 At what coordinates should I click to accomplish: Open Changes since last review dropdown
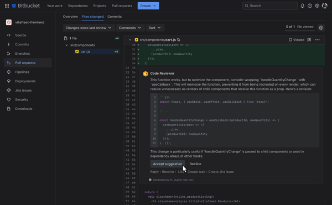pyautogui.click(x=89, y=28)
